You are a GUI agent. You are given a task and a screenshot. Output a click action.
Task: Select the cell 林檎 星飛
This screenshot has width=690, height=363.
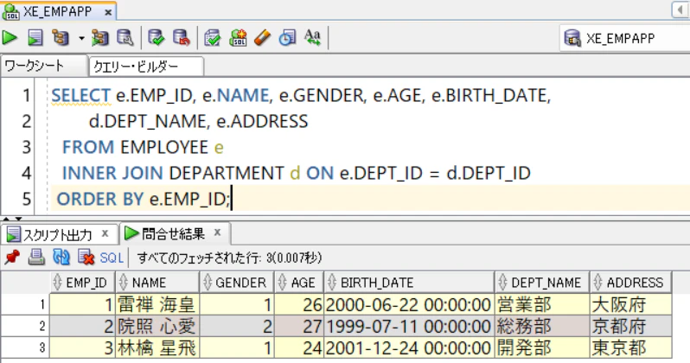pos(157,347)
